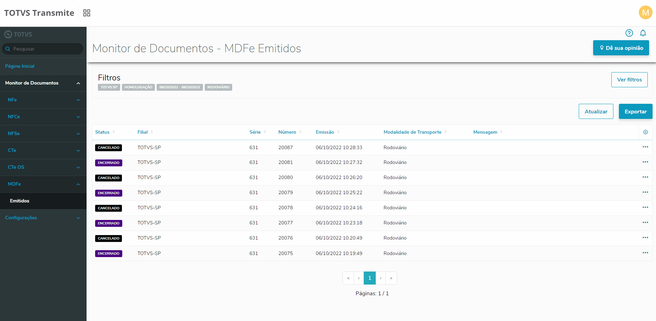This screenshot has height=321, width=656.
Task: Sort table by Status column
Action: (105, 132)
